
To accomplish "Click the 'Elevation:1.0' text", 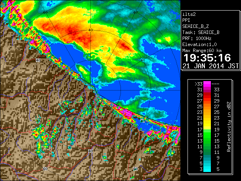I will coord(200,44).
